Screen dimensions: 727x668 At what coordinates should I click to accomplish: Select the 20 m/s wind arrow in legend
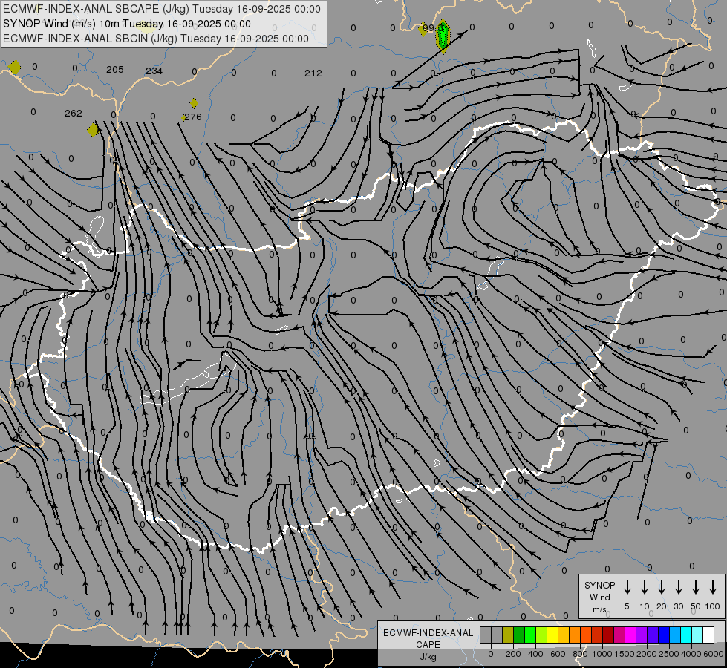click(x=662, y=587)
